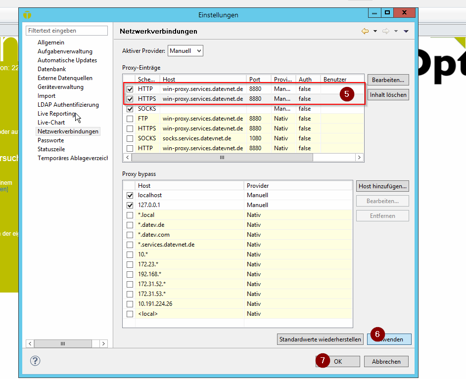Disable the HTTPS proxy entry checkbox
466x379 pixels.
pyautogui.click(x=130, y=99)
